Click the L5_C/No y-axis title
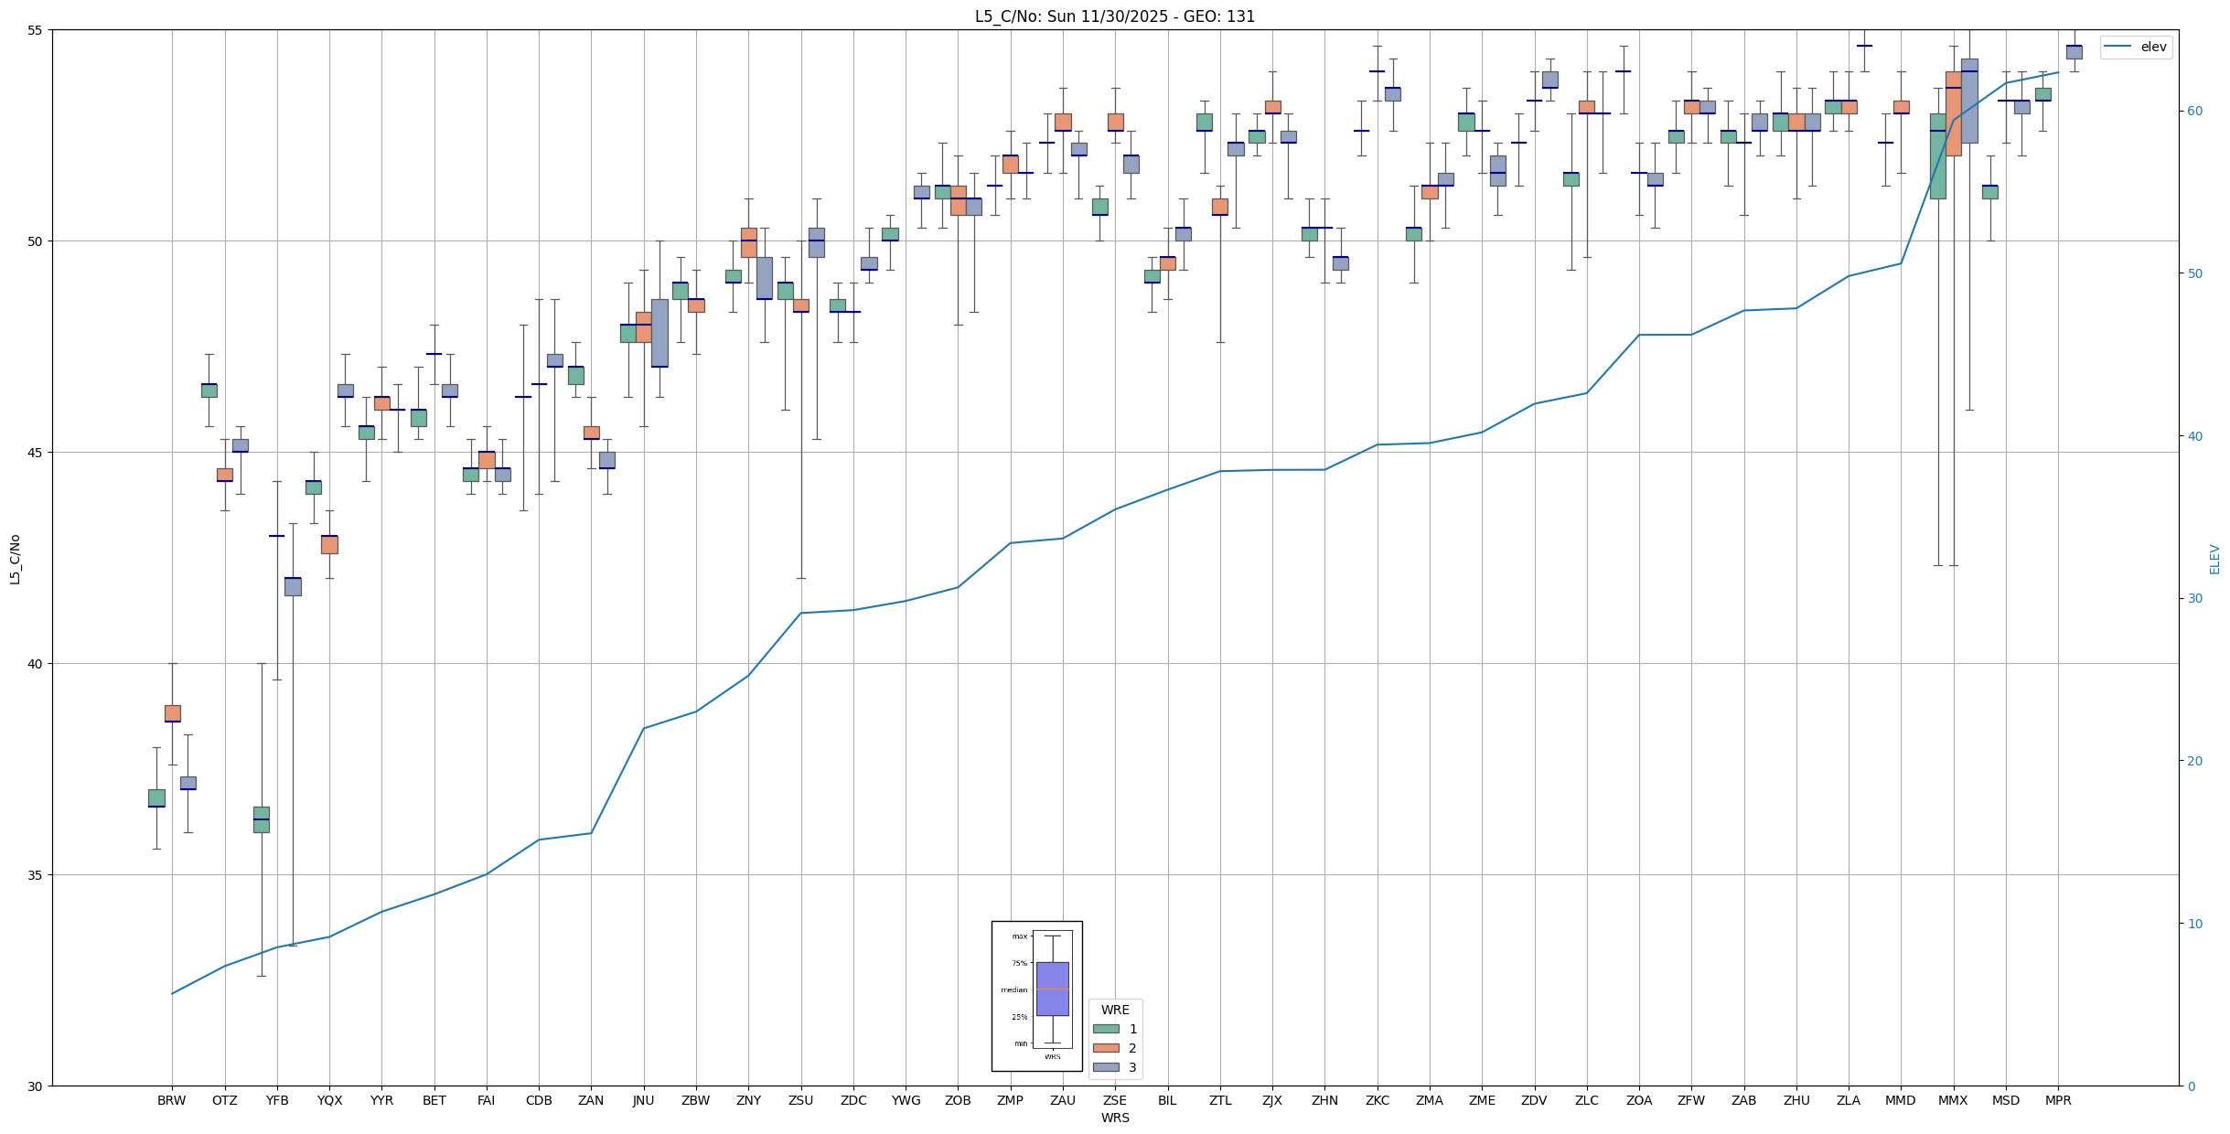Screen dimensions: 2230x1134 point(14,559)
